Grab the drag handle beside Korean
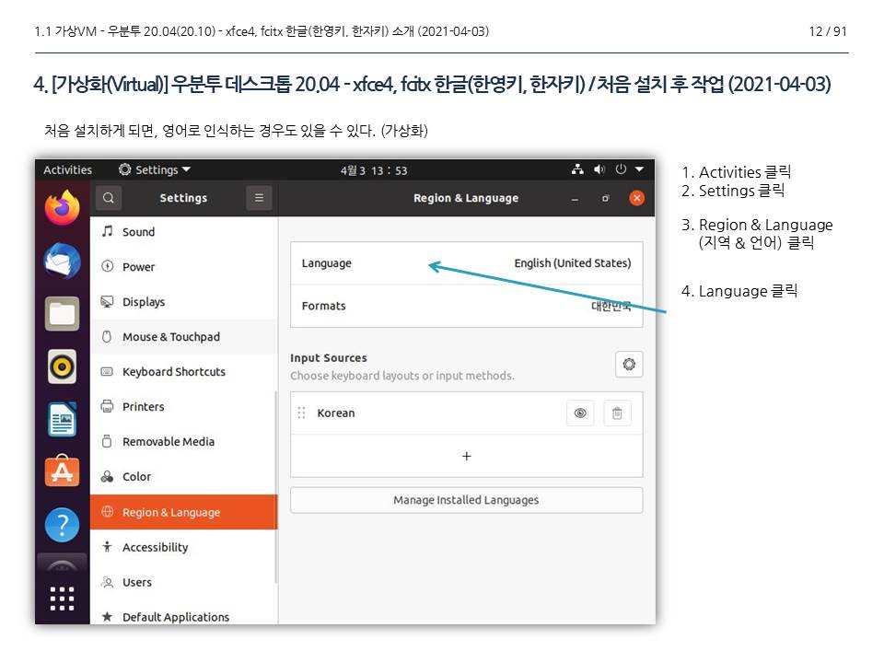The height and width of the screenshot is (663, 884). (x=302, y=413)
